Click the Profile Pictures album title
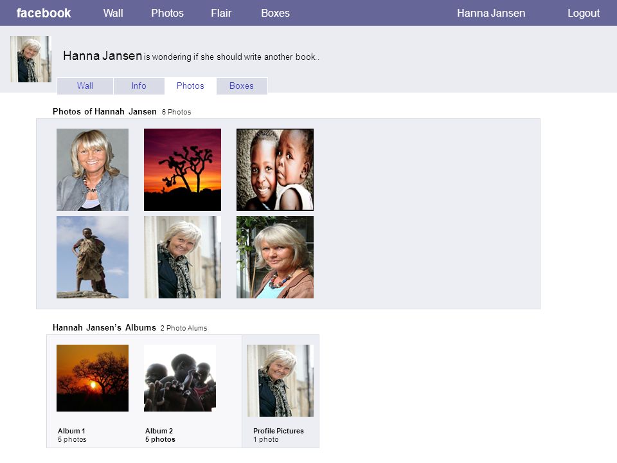The height and width of the screenshot is (463, 617). [x=278, y=431]
